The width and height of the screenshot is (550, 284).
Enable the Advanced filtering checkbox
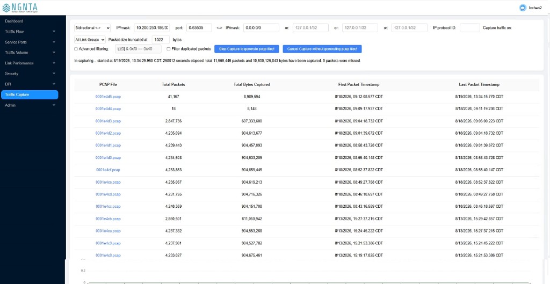76,49
